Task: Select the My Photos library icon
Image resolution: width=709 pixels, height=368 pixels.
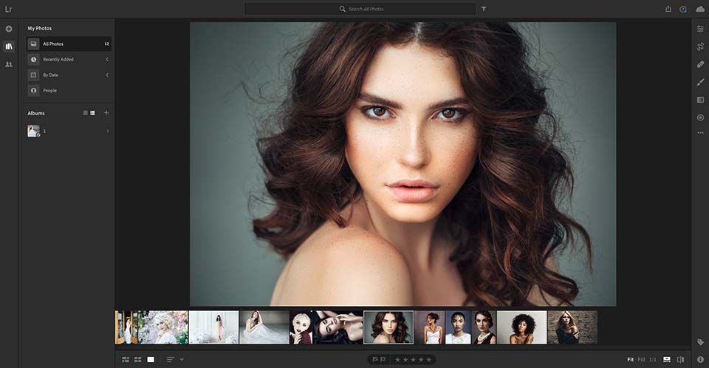Action: coord(9,46)
